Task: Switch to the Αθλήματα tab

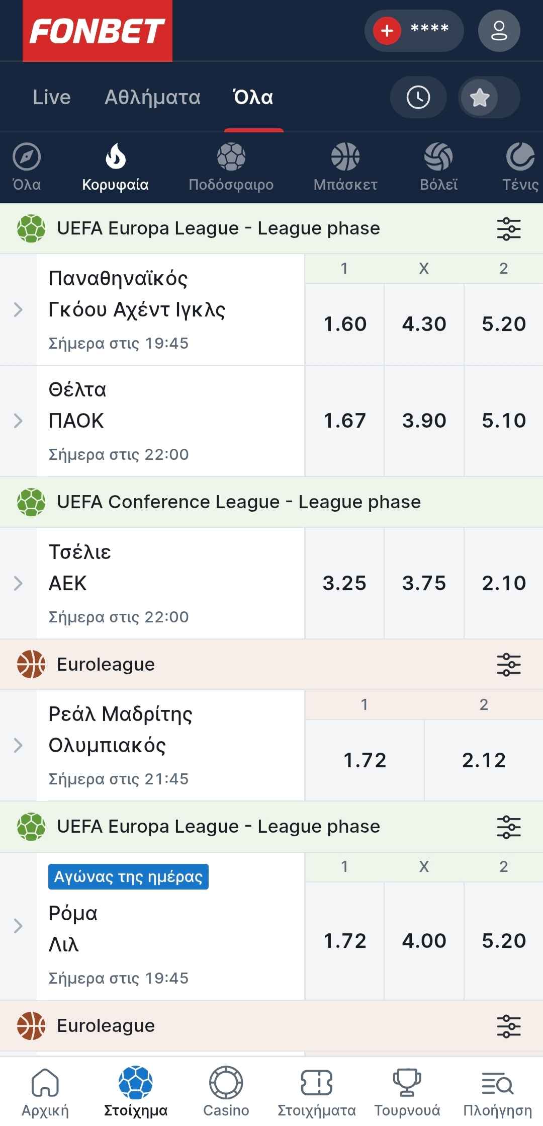Action: coord(152,97)
